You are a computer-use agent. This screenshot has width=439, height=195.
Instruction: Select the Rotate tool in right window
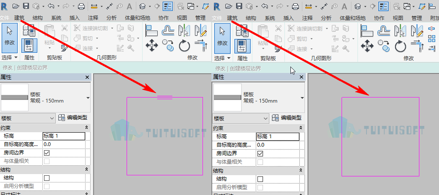[400, 46]
